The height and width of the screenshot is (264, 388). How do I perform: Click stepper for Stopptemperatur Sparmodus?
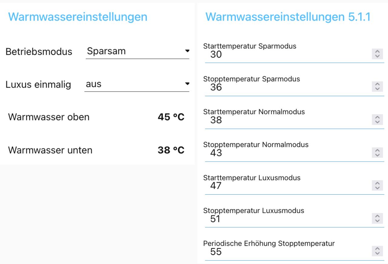tap(377, 87)
